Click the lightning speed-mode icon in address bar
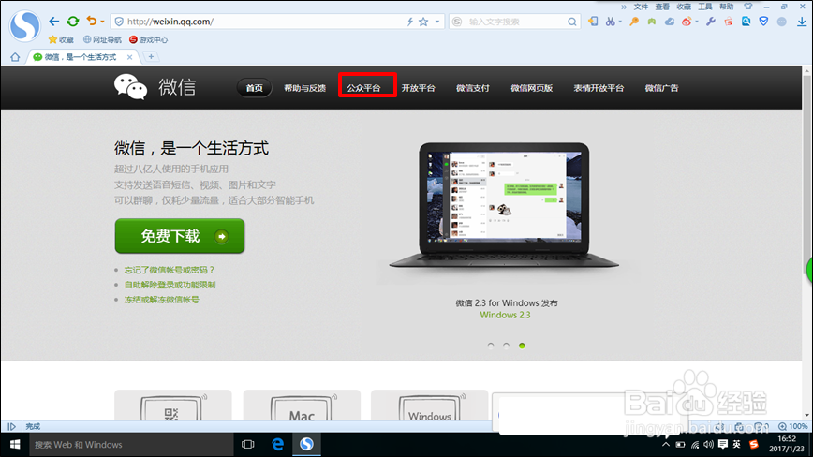The width and height of the screenshot is (813, 457). coord(409,22)
